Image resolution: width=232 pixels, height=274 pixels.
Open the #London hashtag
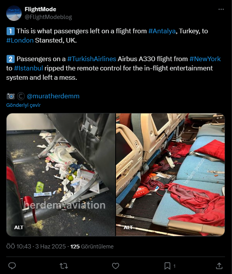(x=20, y=40)
